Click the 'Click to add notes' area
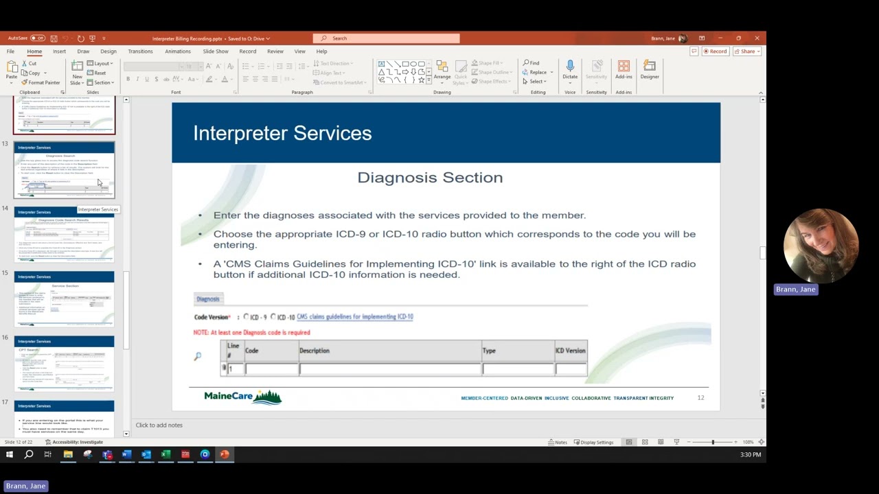The image size is (879, 494). [x=159, y=425]
